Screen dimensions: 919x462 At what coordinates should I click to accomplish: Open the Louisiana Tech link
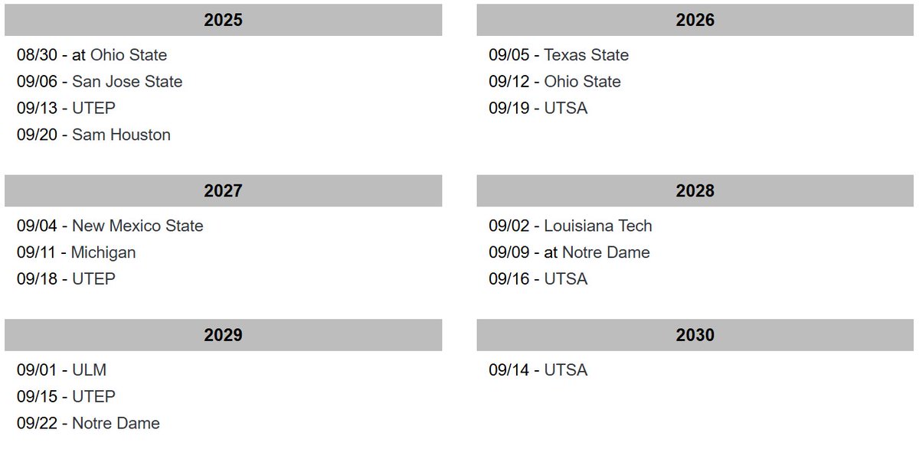point(598,226)
